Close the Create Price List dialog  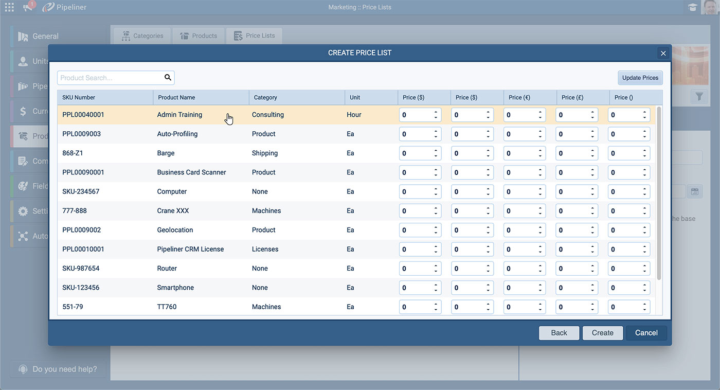[663, 53]
